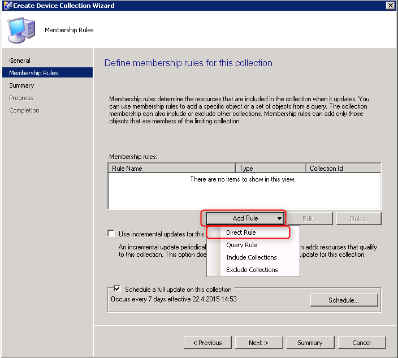Choose Query Rule from menu
This screenshot has height=358, width=398.
tap(241, 245)
